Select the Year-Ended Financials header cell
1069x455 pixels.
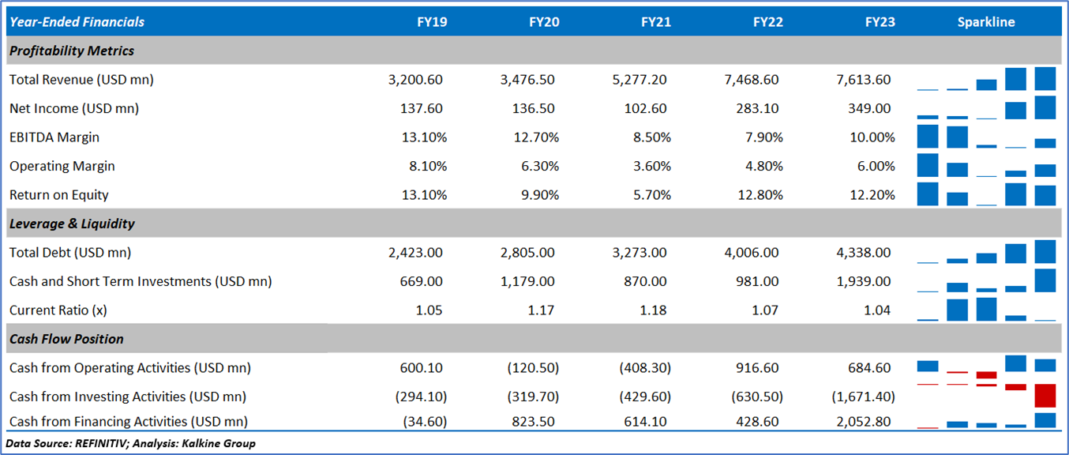coord(77,22)
